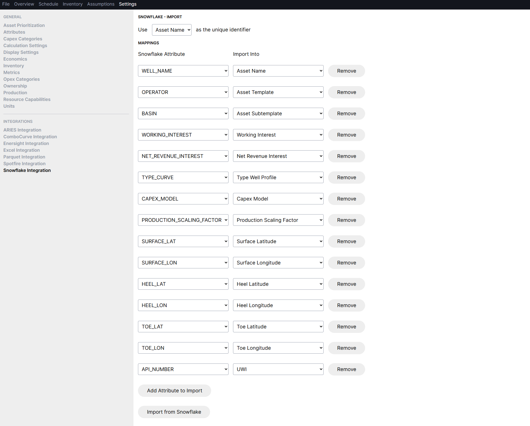Expand the Asset Template import dropdown
Screen dimensions: 530x426
(x=278, y=92)
